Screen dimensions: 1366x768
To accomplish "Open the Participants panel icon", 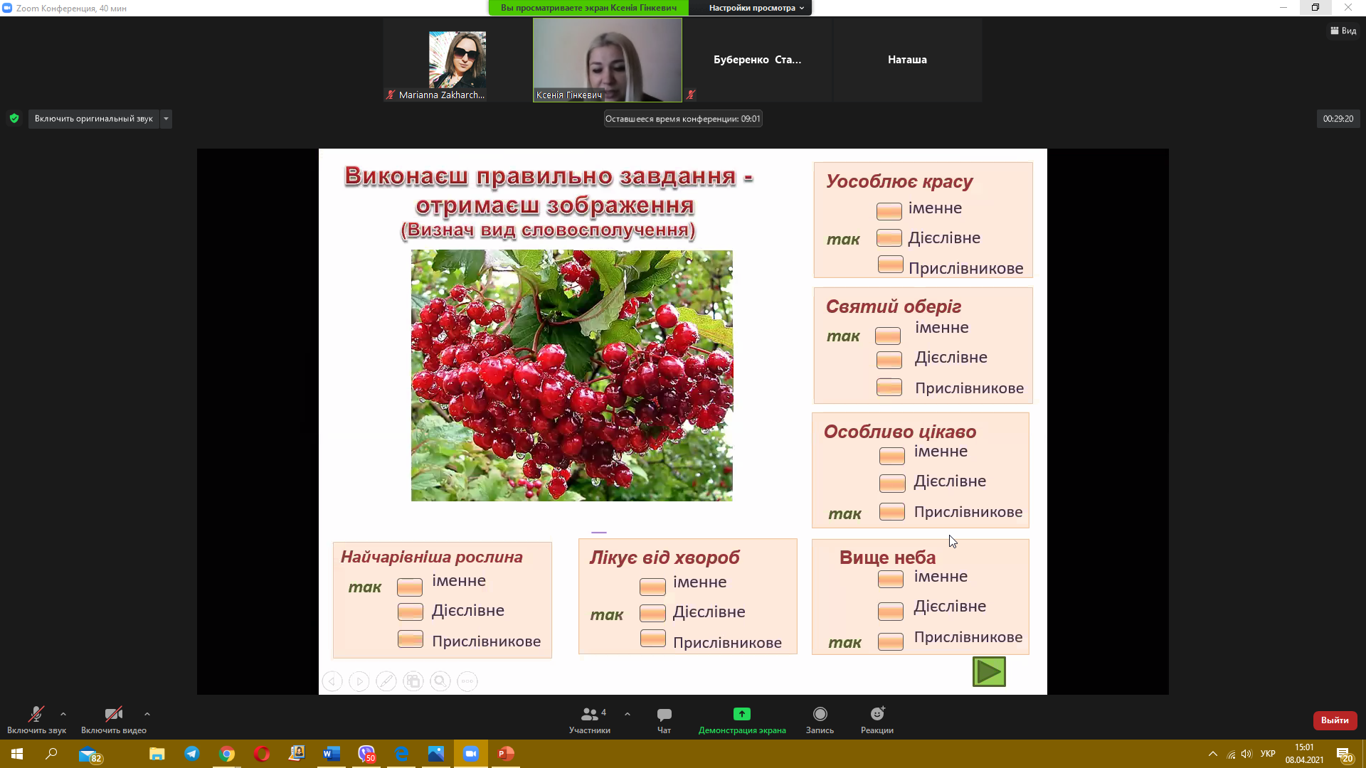I will pyautogui.click(x=589, y=714).
